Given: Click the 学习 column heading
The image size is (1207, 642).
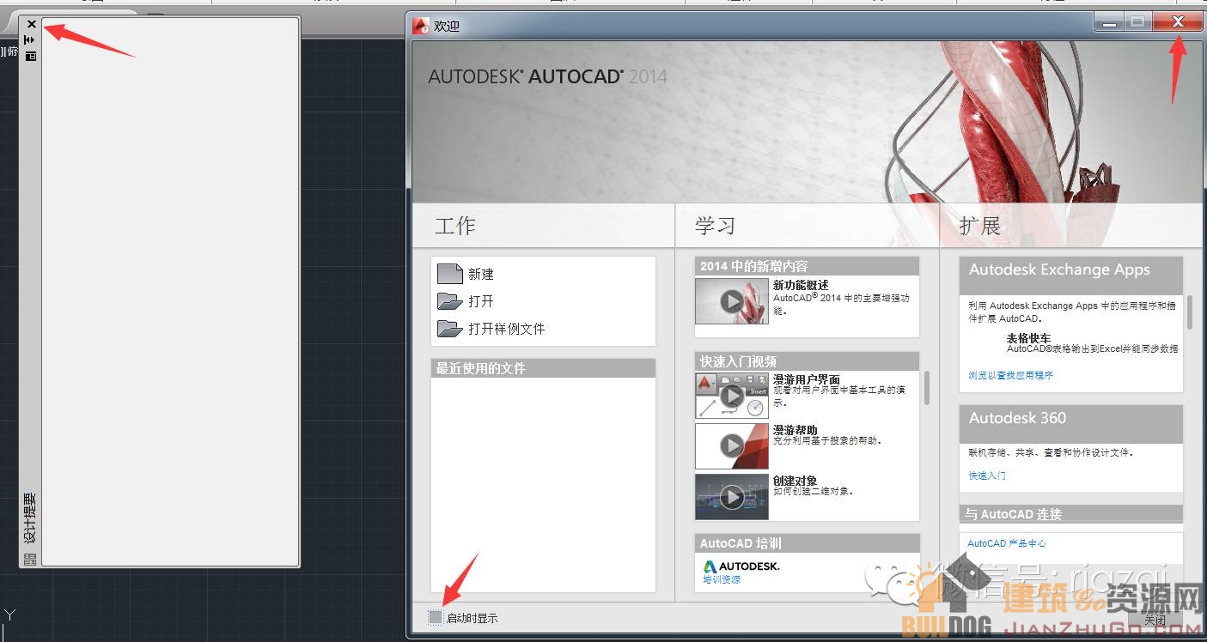Looking at the screenshot, I should [x=716, y=226].
